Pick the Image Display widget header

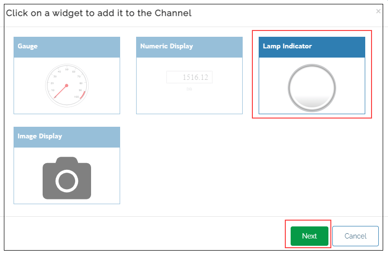click(67, 137)
